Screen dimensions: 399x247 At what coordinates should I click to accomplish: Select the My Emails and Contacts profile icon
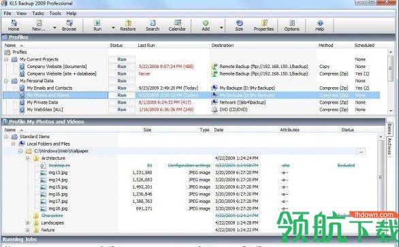22,88
